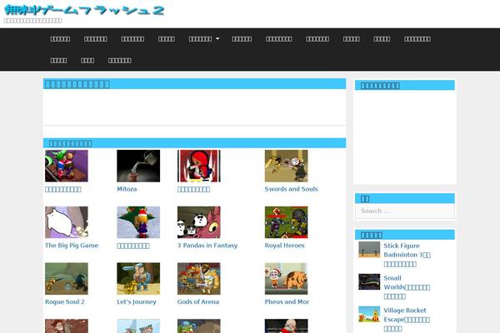The height and width of the screenshot is (333, 500).
Task: Follow the Small Worlds sidebar link
Action: coord(407,287)
